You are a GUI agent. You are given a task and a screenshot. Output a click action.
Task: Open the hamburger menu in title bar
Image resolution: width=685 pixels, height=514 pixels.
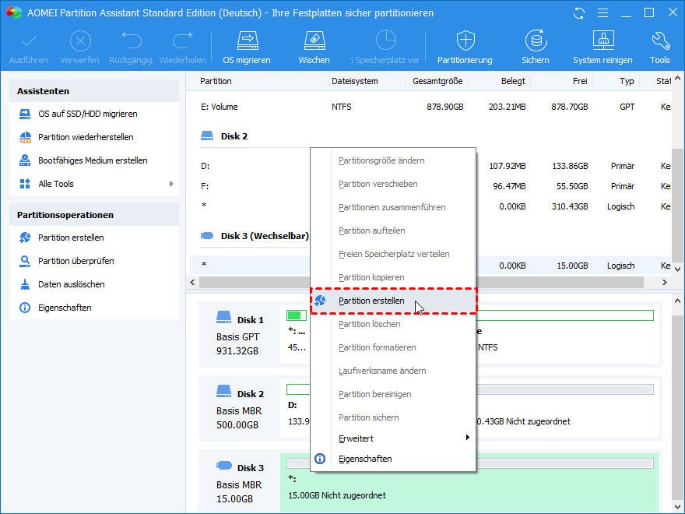click(x=602, y=13)
